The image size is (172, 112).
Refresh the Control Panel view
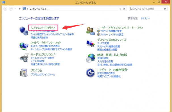click(x=124, y=9)
